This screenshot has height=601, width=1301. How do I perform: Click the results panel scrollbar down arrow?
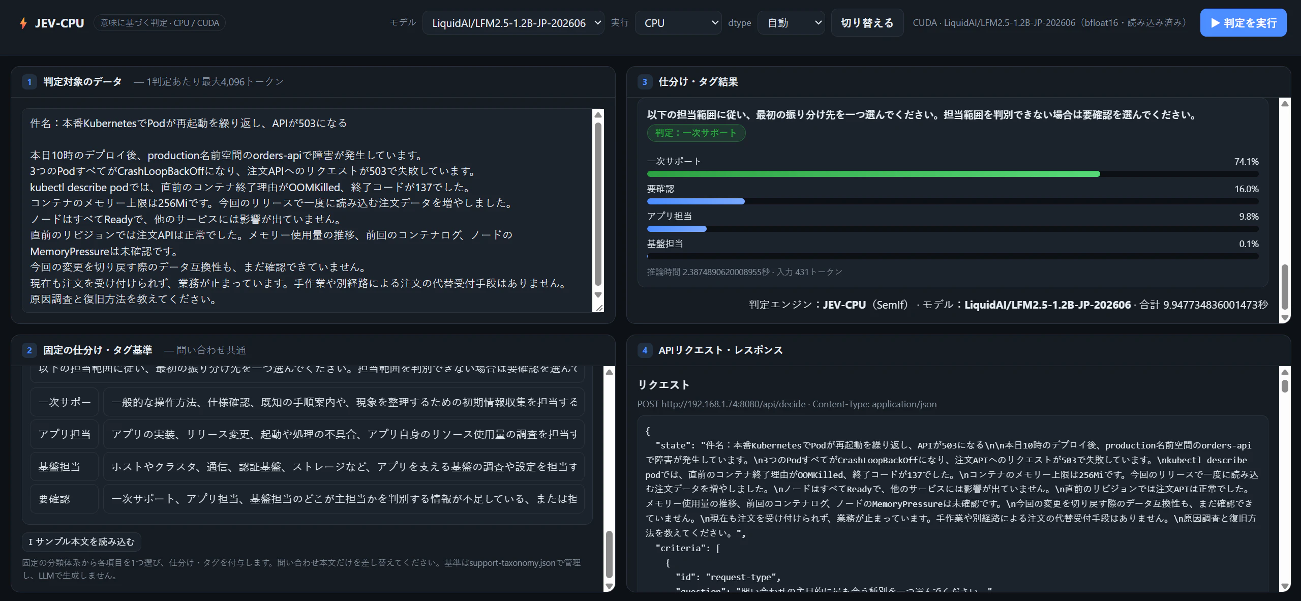[1285, 318]
